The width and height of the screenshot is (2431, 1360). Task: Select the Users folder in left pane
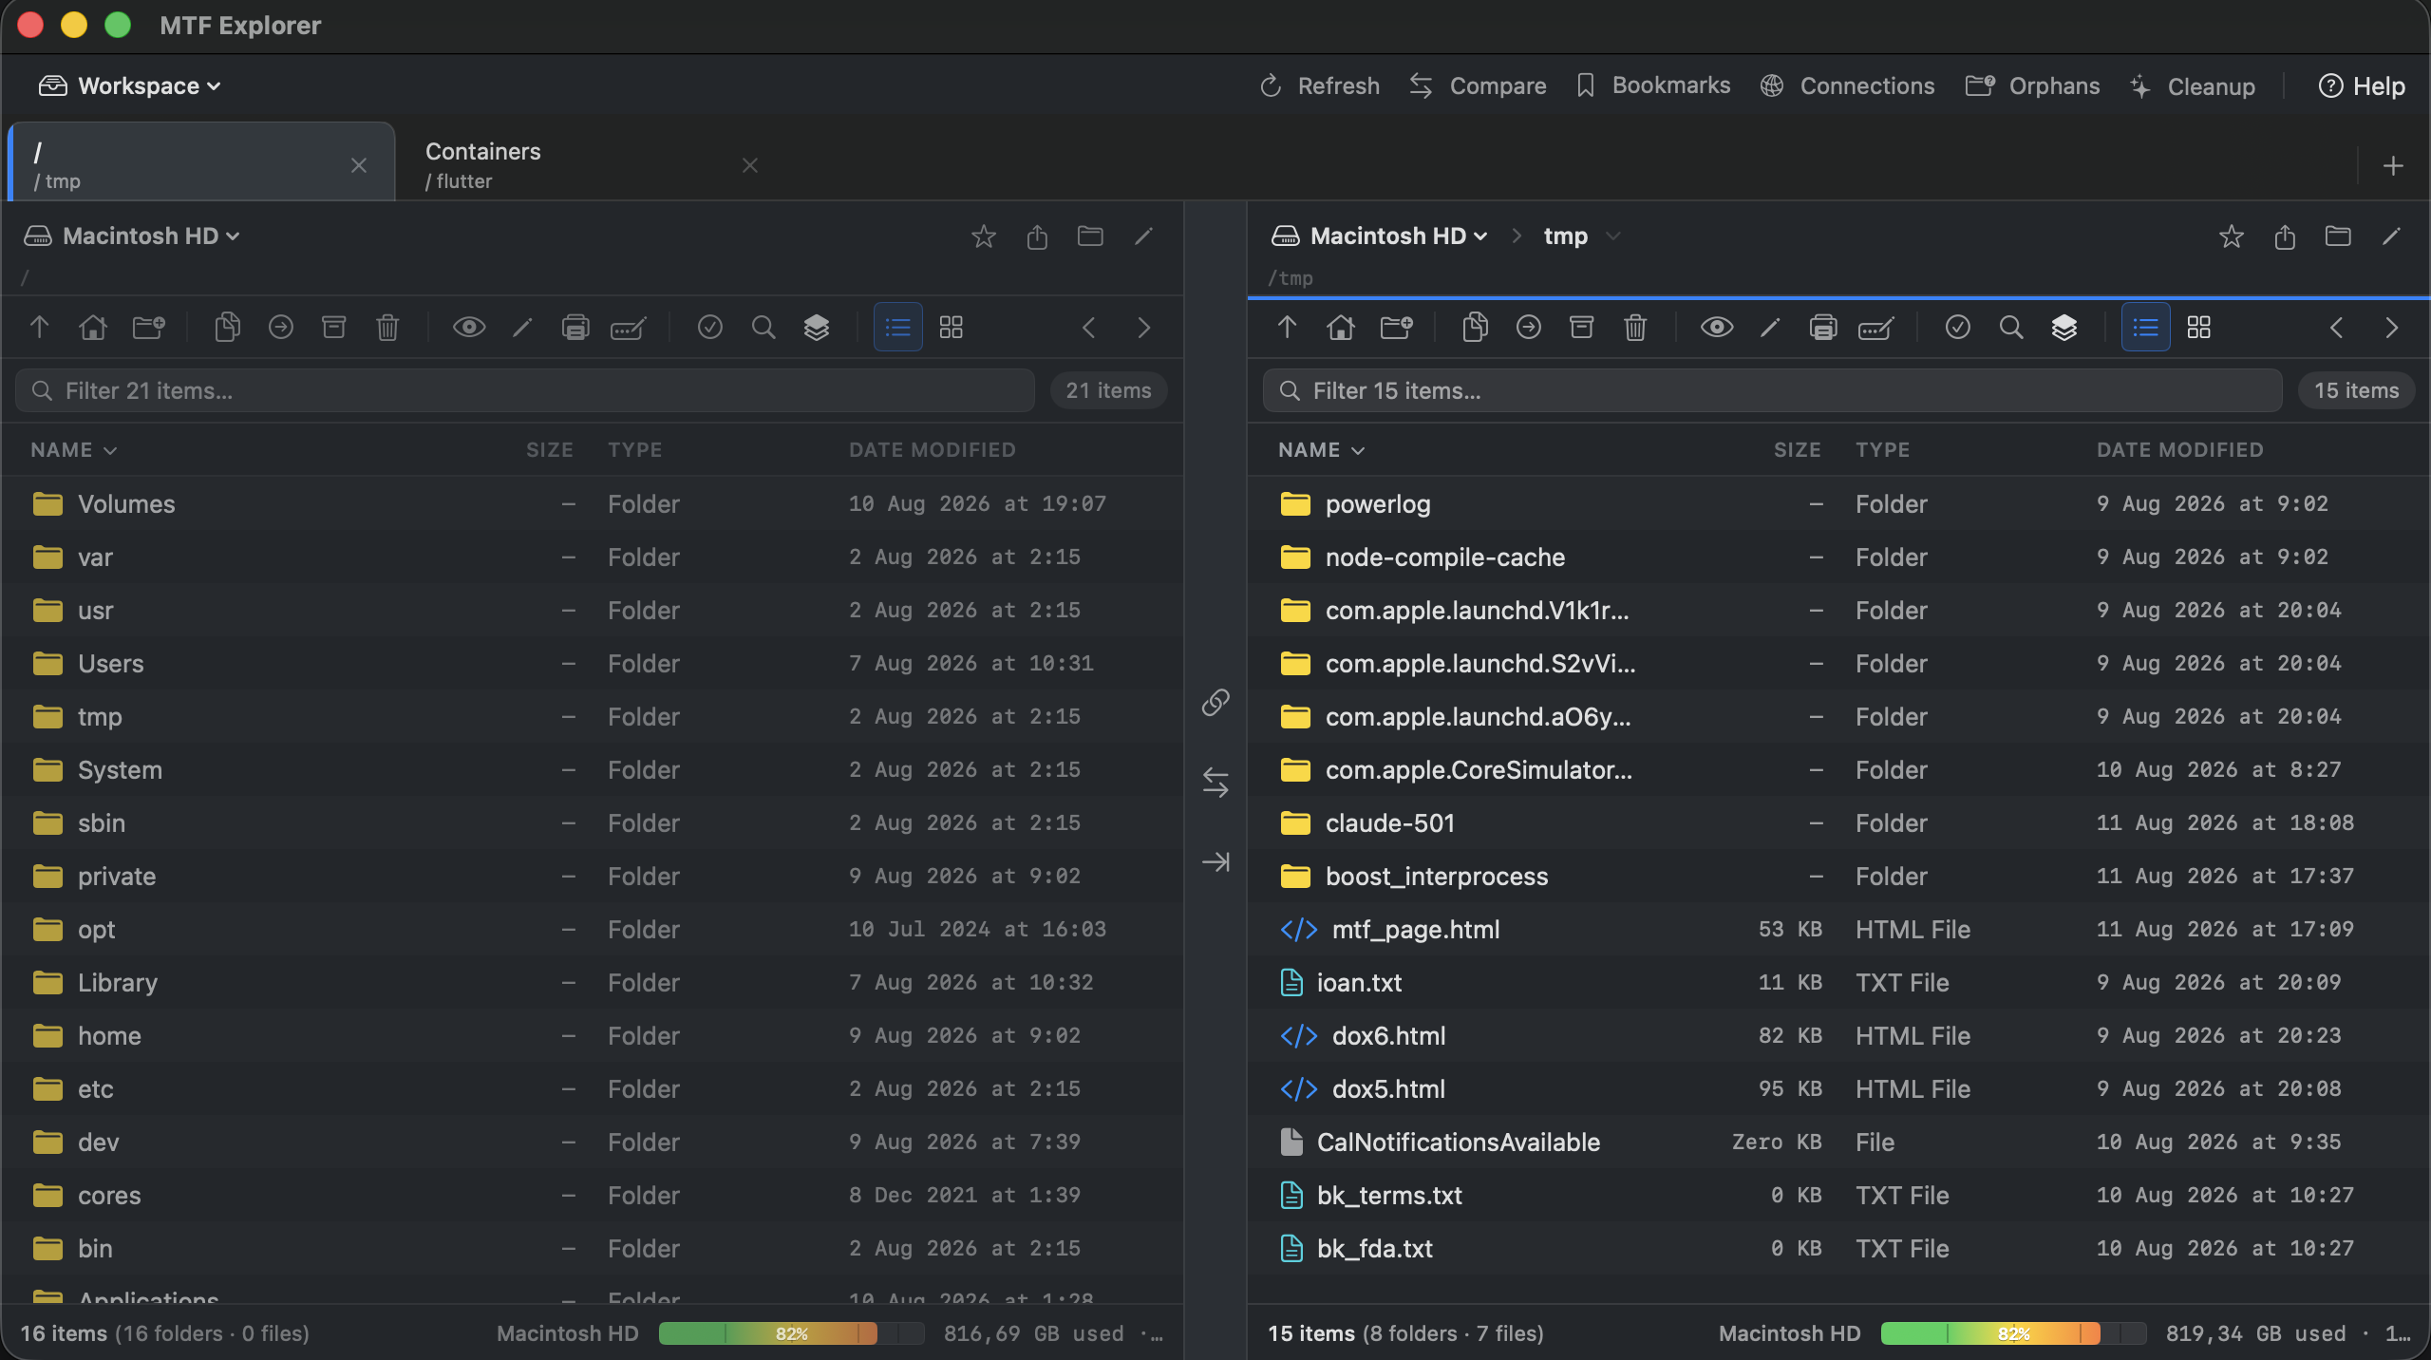(x=593, y=664)
